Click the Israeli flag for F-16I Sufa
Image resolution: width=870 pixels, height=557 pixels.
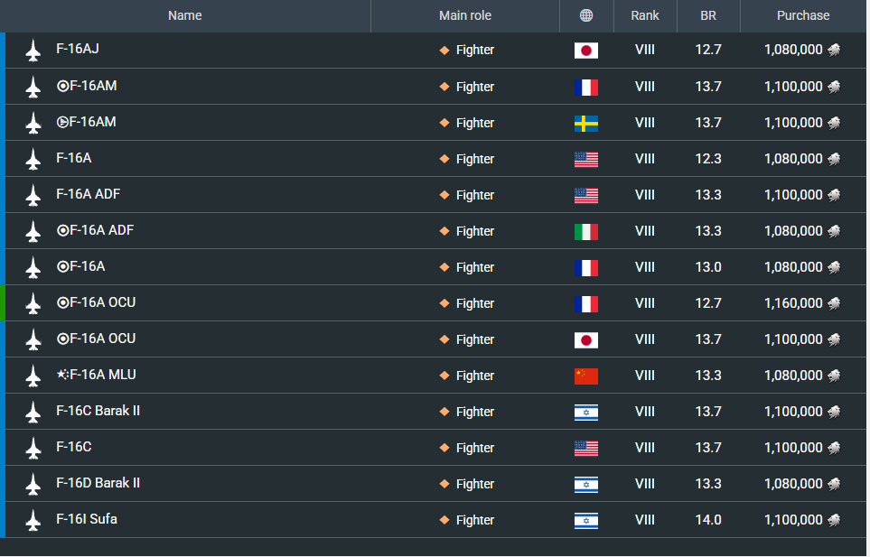(x=585, y=520)
